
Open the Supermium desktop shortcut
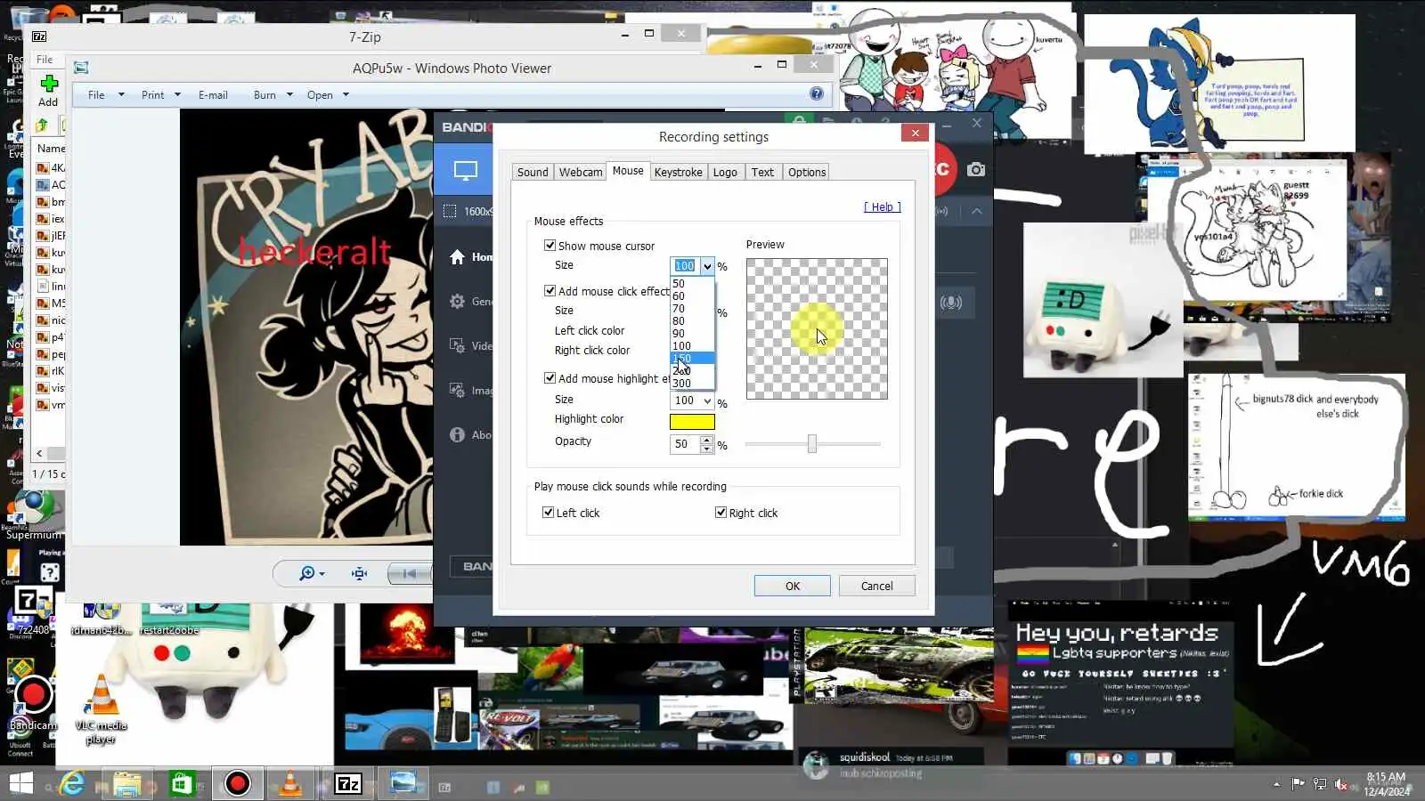click(34, 514)
